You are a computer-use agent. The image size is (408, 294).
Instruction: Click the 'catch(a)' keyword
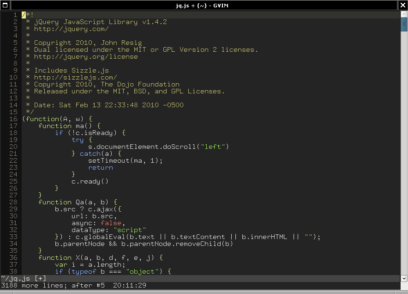[x=96, y=154]
